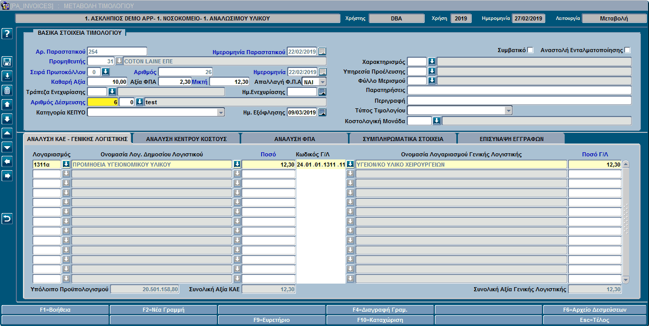Click Παρατηρήσεις input field

[519, 90]
